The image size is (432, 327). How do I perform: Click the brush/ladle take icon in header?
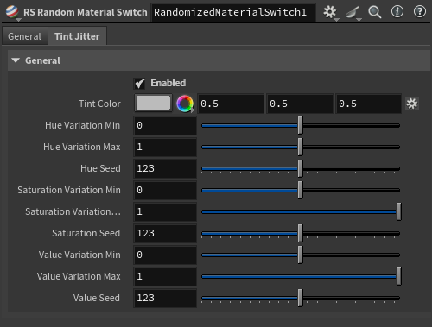tap(353, 12)
